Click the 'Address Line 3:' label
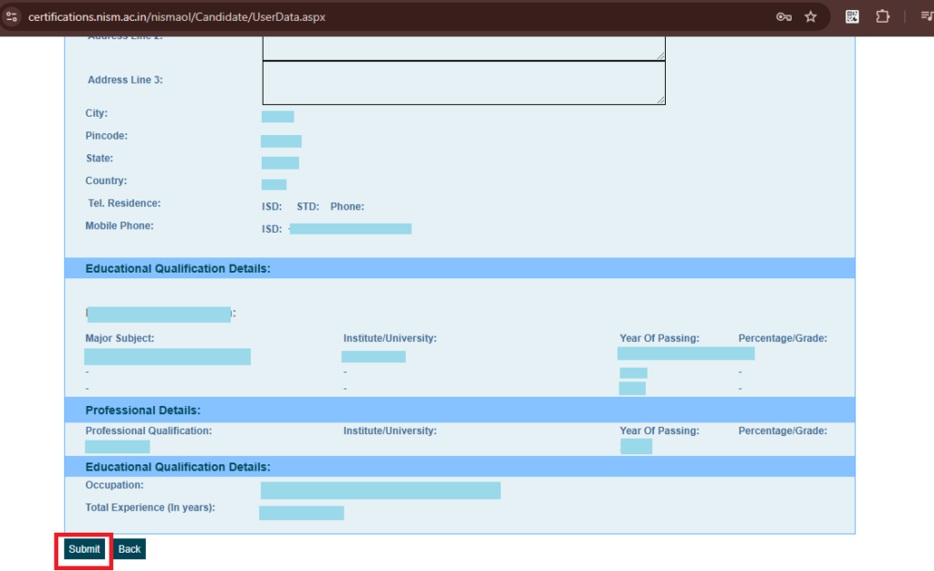 pyautogui.click(x=125, y=79)
